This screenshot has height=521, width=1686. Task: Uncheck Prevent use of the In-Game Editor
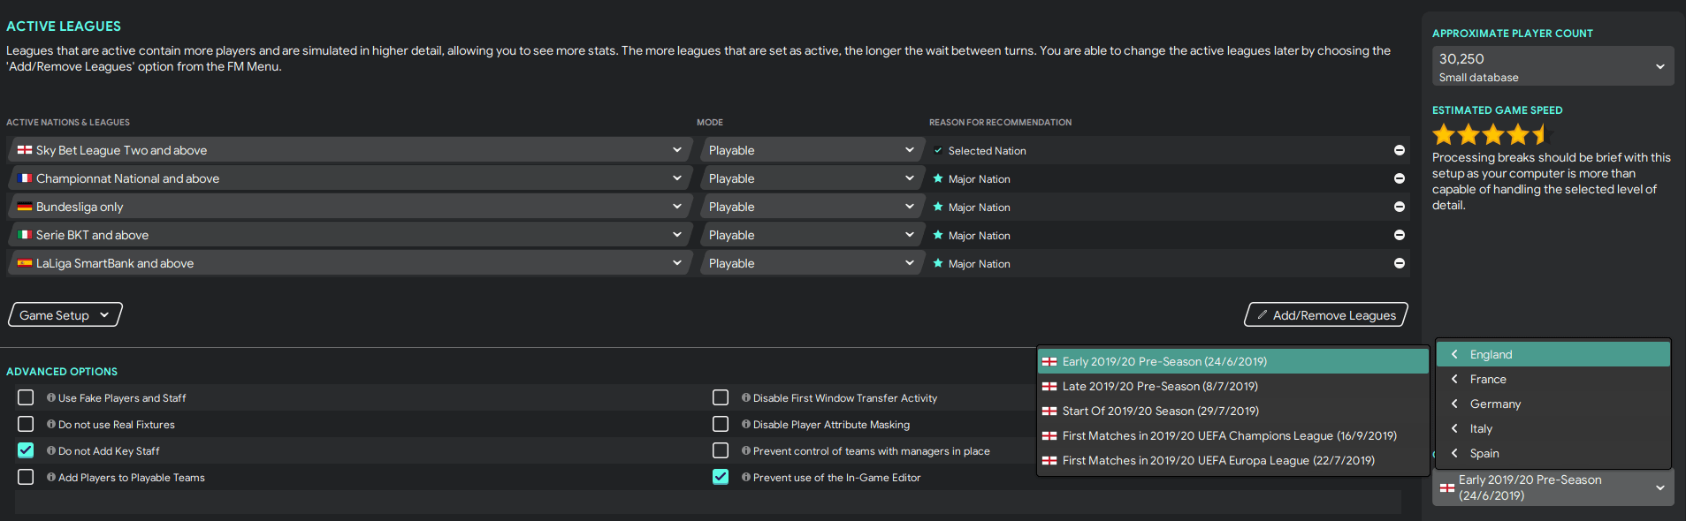pos(721,477)
